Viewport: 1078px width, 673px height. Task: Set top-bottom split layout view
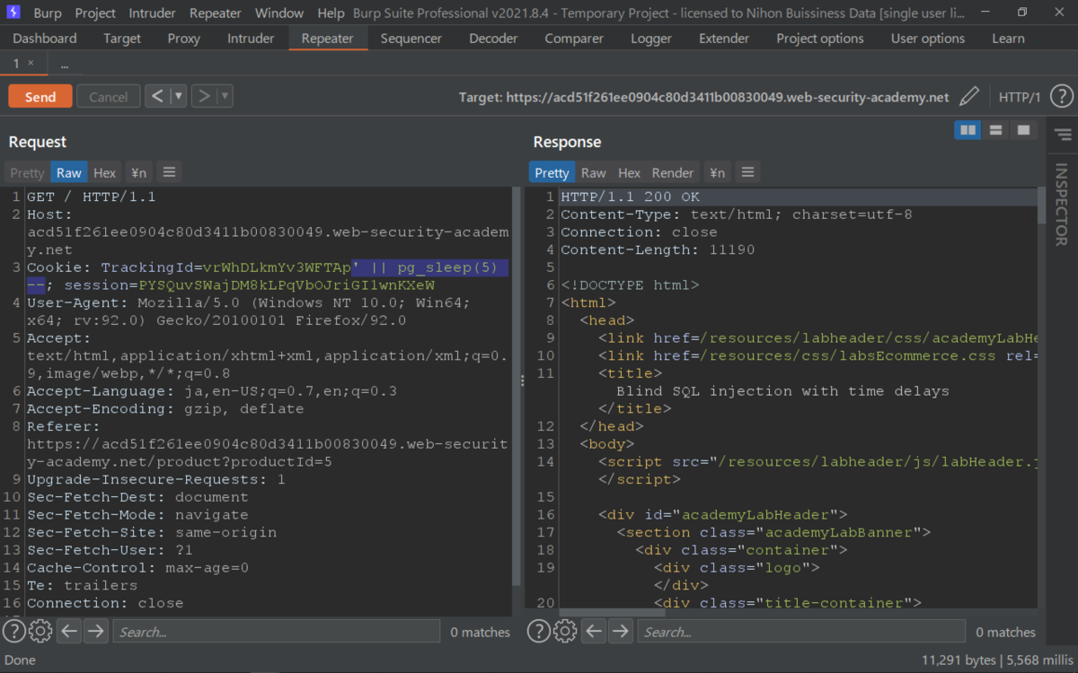[995, 130]
